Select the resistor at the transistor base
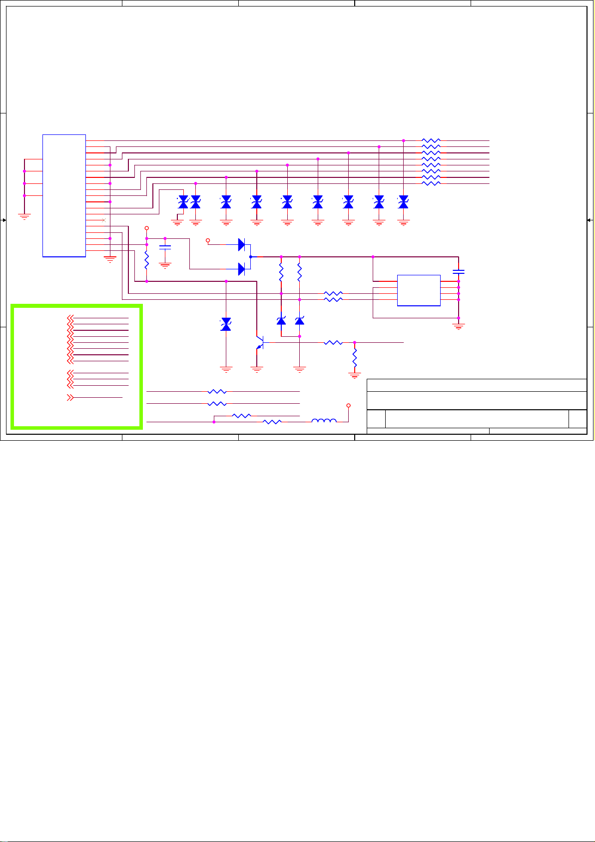The height and width of the screenshot is (842, 595). coord(333,343)
